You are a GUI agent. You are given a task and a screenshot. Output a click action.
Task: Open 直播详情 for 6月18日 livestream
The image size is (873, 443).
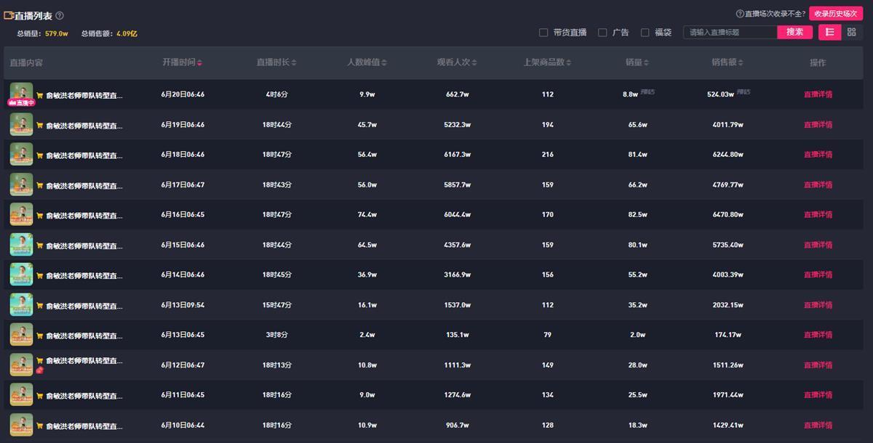coord(818,155)
